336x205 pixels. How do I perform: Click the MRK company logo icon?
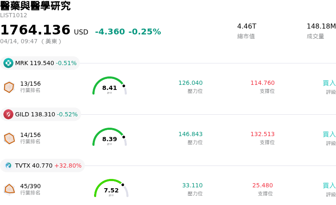(8, 63)
